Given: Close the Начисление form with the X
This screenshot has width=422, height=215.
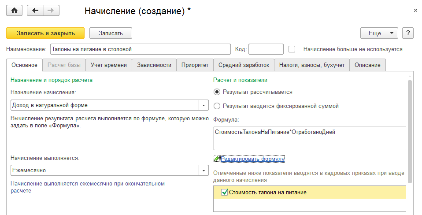Looking at the screenshot, I should tap(416, 10).
